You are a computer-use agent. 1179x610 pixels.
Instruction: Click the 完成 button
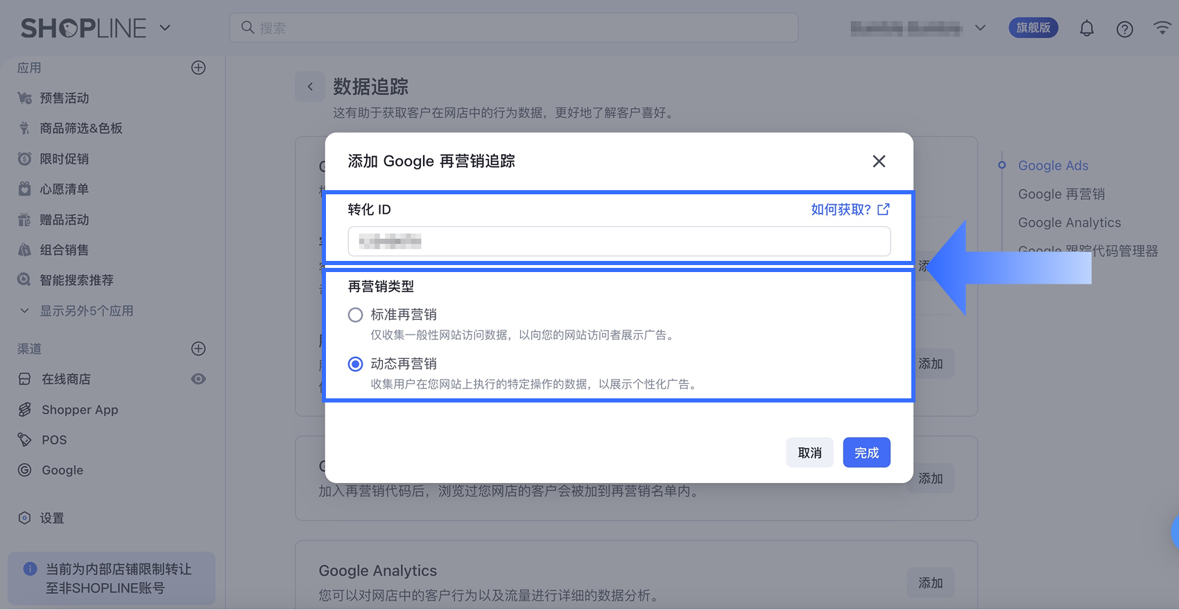coord(866,452)
